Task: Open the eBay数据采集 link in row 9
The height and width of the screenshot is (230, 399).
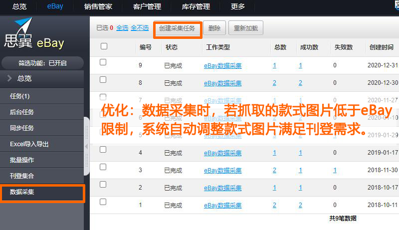Action: point(222,66)
